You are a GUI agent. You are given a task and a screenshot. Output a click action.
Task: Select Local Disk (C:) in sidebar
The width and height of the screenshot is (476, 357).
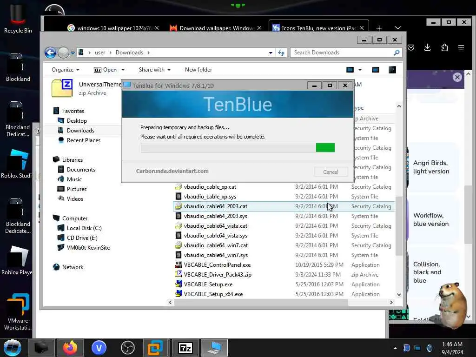pyautogui.click(x=84, y=228)
